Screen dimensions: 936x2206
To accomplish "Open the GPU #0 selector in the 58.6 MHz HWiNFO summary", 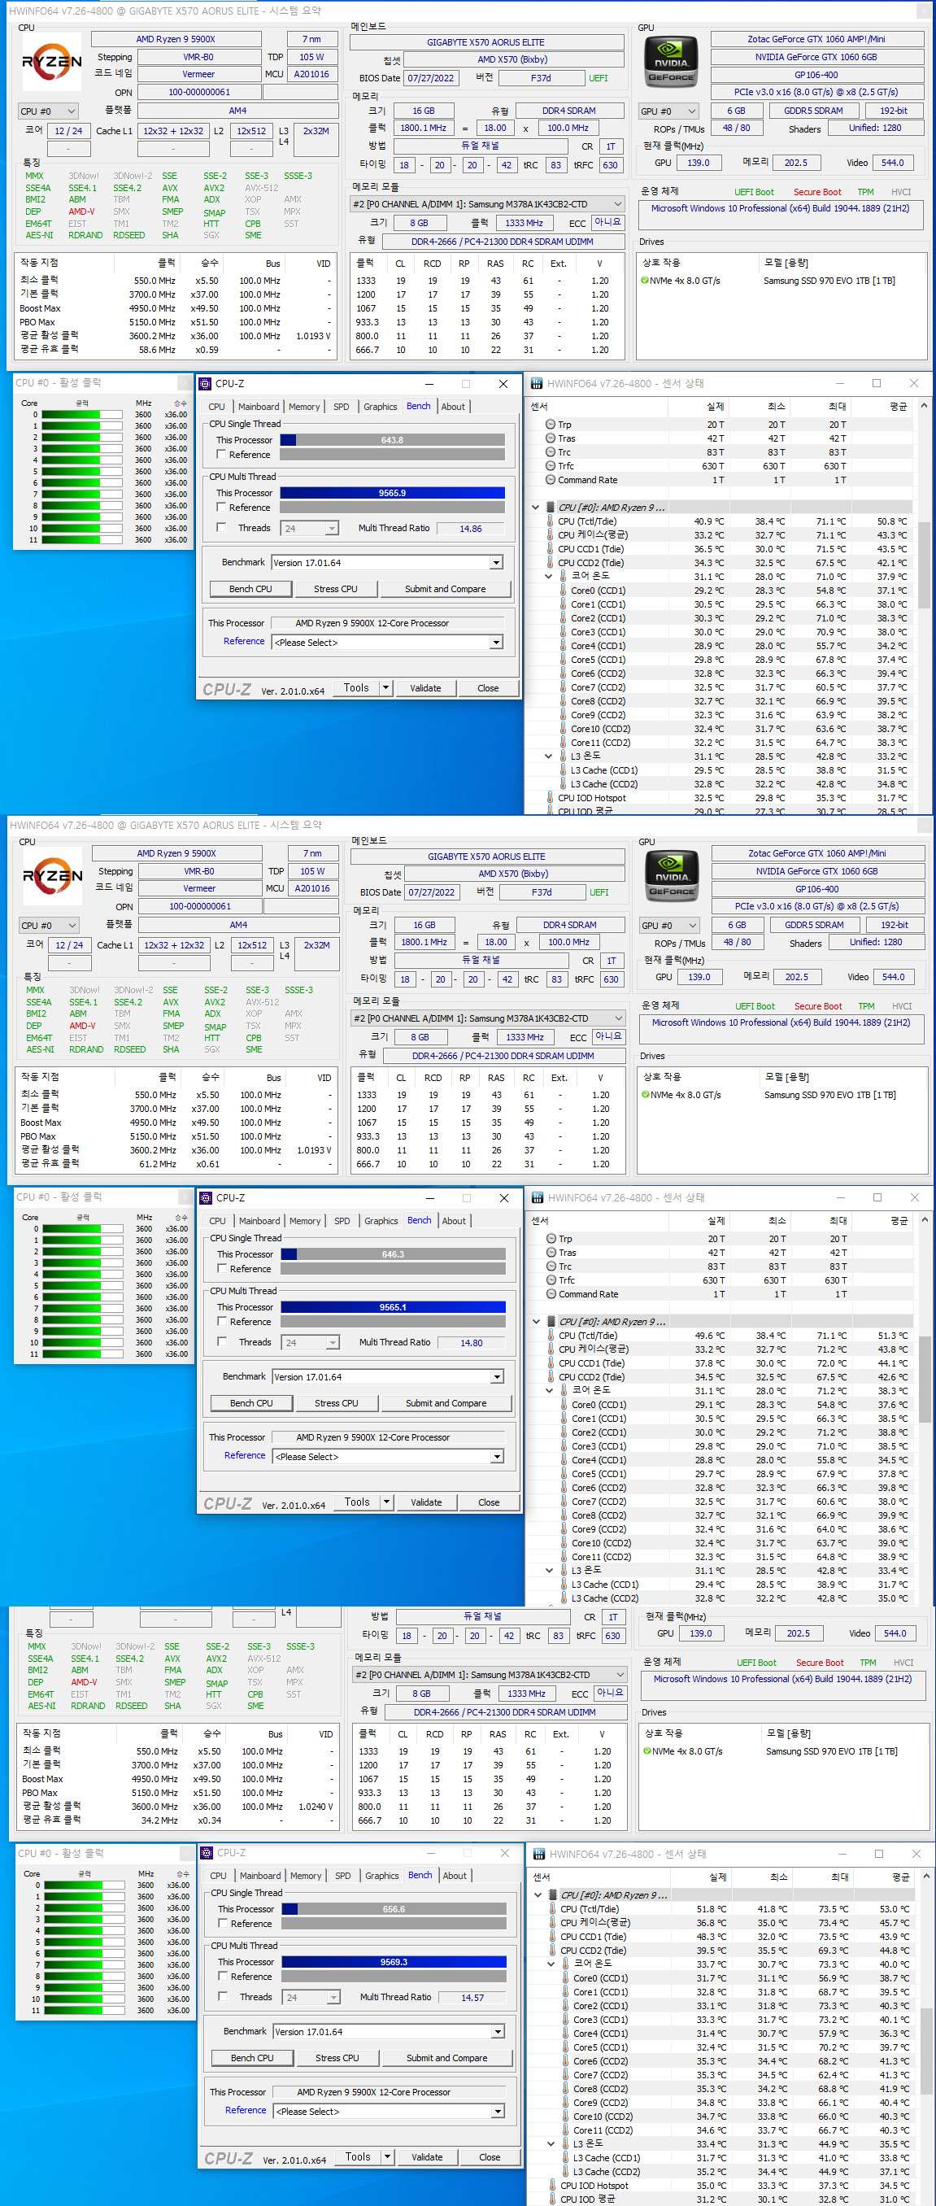I will [668, 111].
